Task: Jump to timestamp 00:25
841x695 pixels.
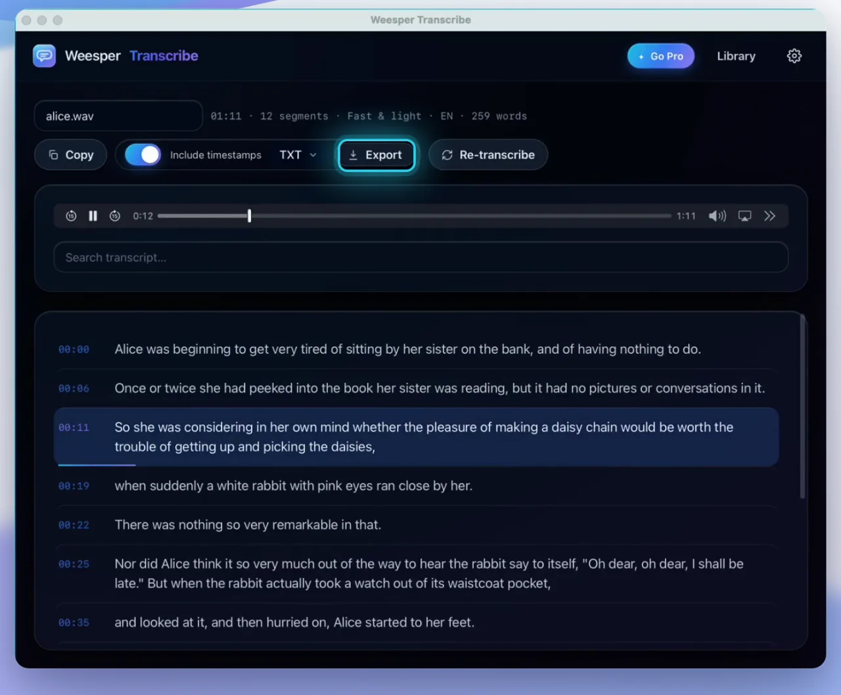Action: 74,564
